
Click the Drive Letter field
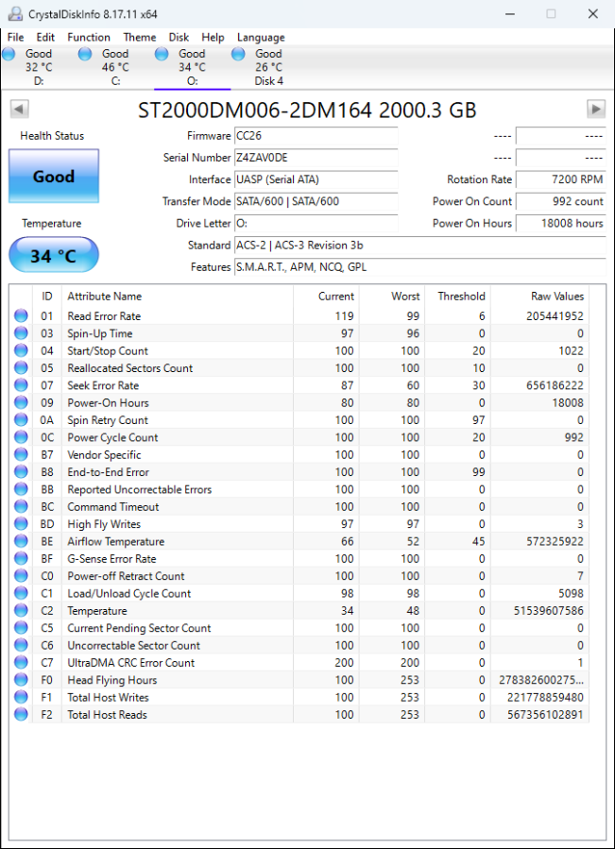pos(316,223)
